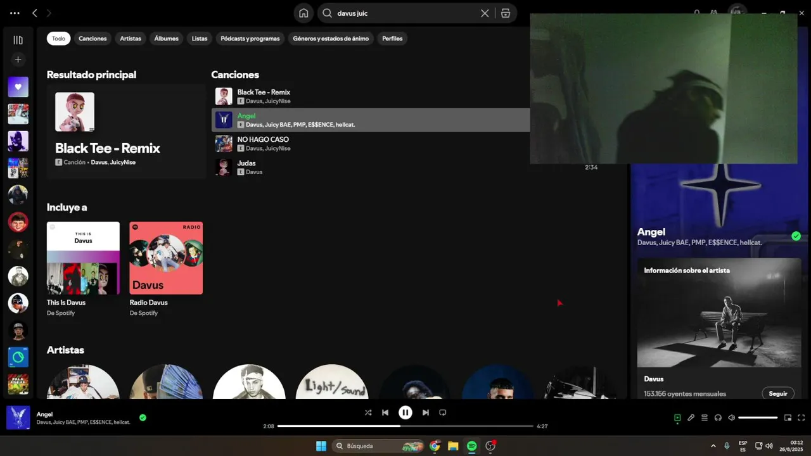Go forward with the right arrow

click(x=49, y=13)
